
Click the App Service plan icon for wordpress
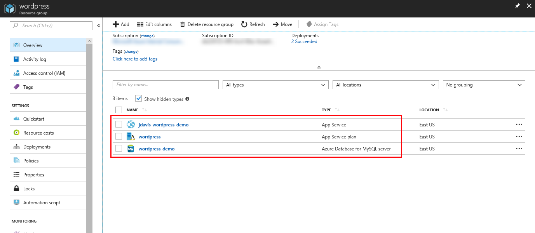coord(131,136)
